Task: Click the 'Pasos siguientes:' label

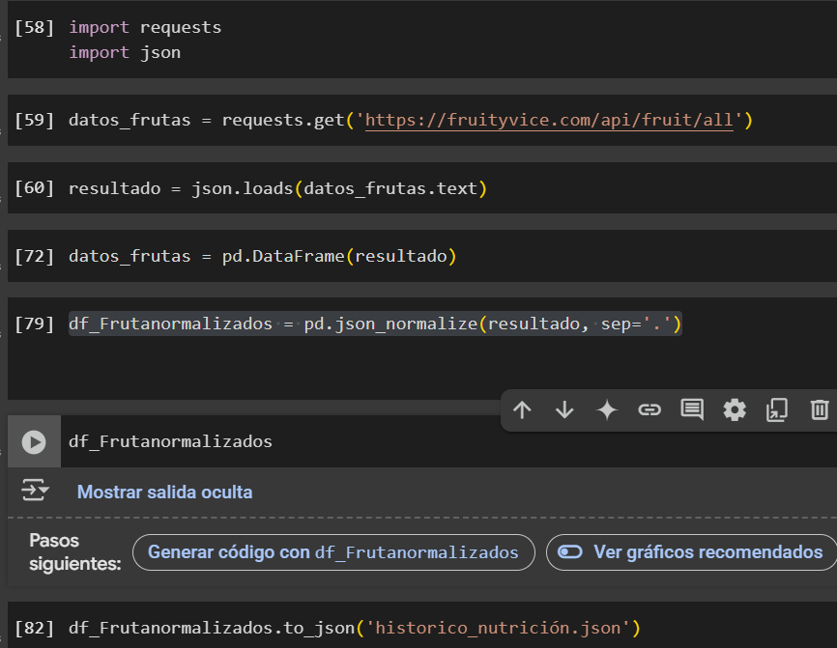Action: click(75, 552)
